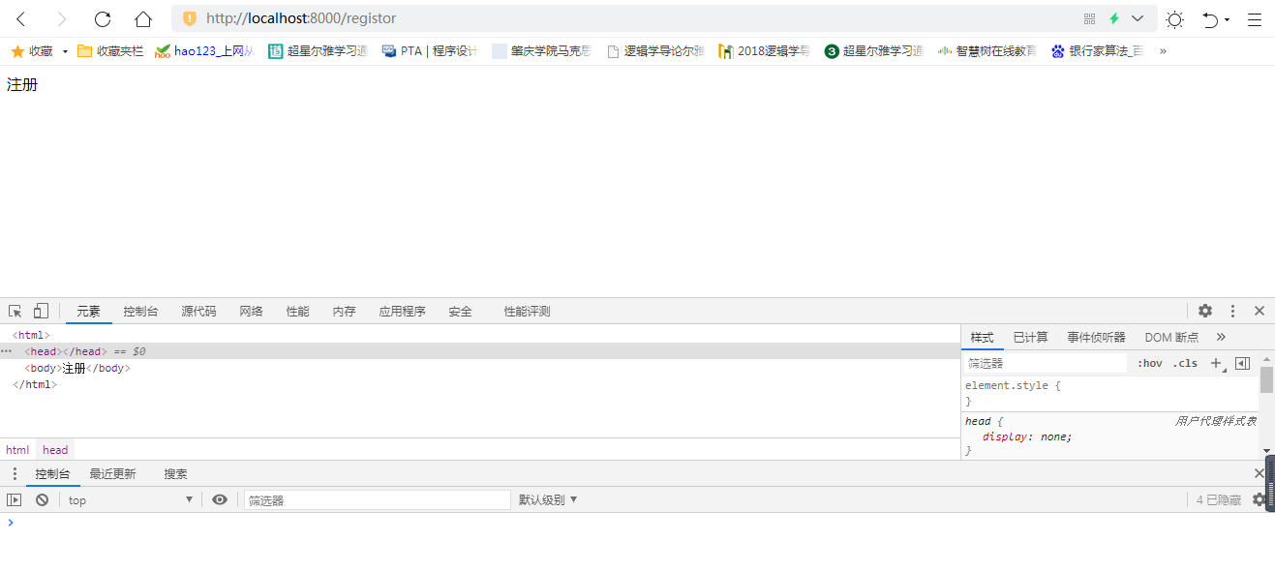Select the <body>注册</body> node
This screenshot has height=572, width=1275.
[x=77, y=369]
